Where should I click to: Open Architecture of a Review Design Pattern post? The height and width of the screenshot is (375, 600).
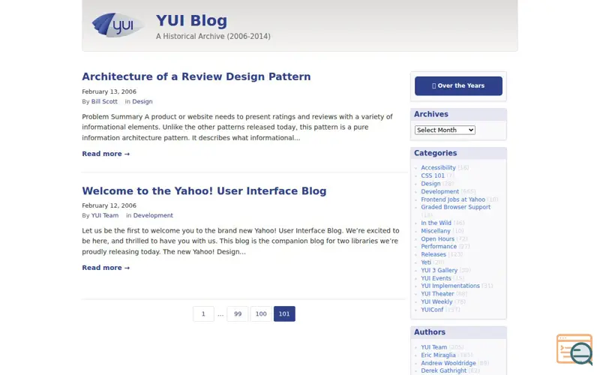pos(196,76)
